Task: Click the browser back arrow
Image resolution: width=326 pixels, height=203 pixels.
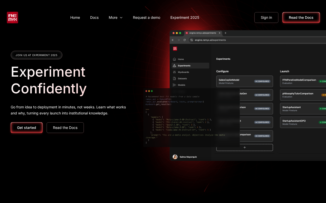Action: pyautogui.click(x=173, y=40)
